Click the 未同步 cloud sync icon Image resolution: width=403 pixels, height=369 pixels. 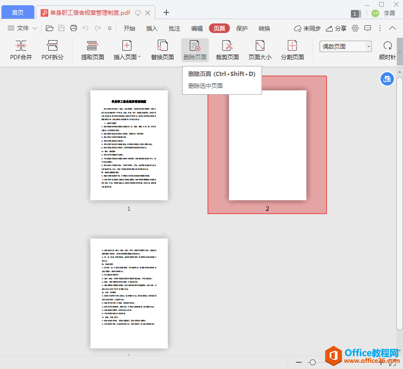coord(298,29)
